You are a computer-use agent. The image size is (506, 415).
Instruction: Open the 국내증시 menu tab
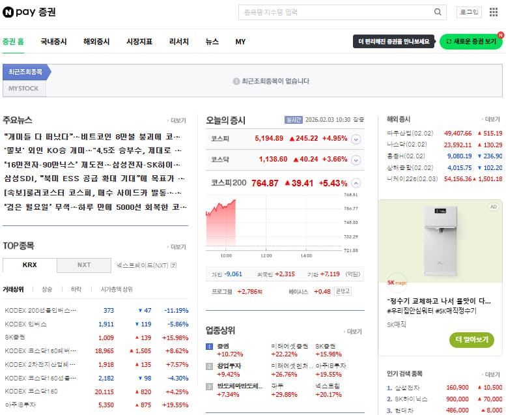coord(53,42)
